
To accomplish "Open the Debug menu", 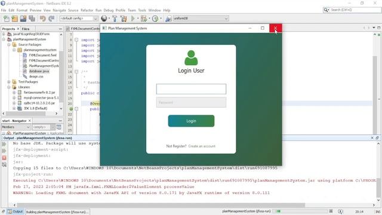I will [x=109, y=10].
